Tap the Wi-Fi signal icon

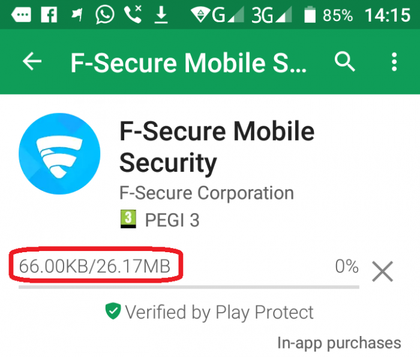200,15
